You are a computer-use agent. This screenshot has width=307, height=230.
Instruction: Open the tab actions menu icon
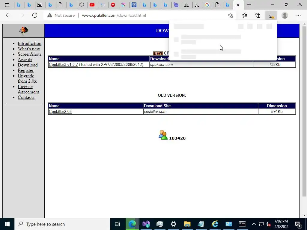(x=7, y=5)
